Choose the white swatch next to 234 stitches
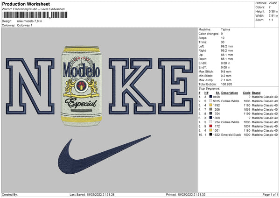The image size is (280, 198). point(210,122)
